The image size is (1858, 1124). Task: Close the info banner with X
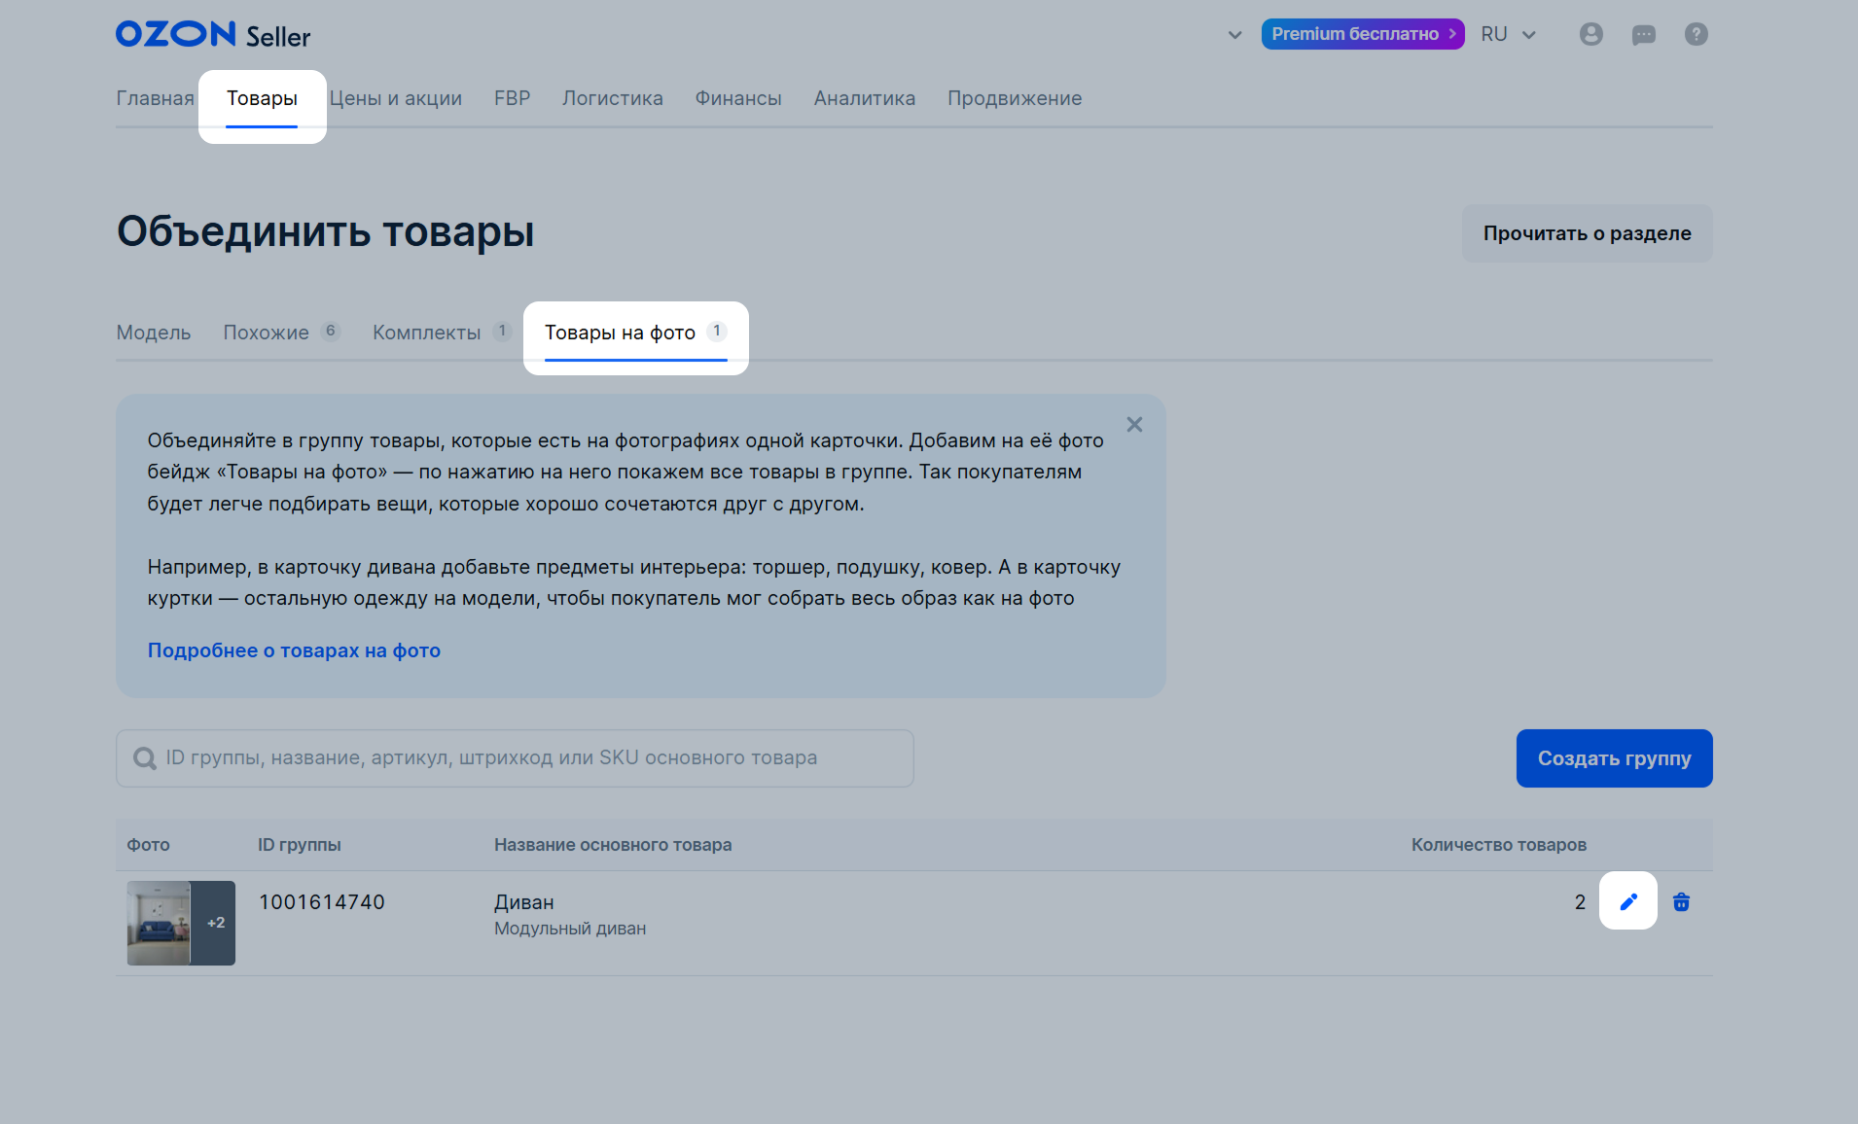pyautogui.click(x=1134, y=425)
